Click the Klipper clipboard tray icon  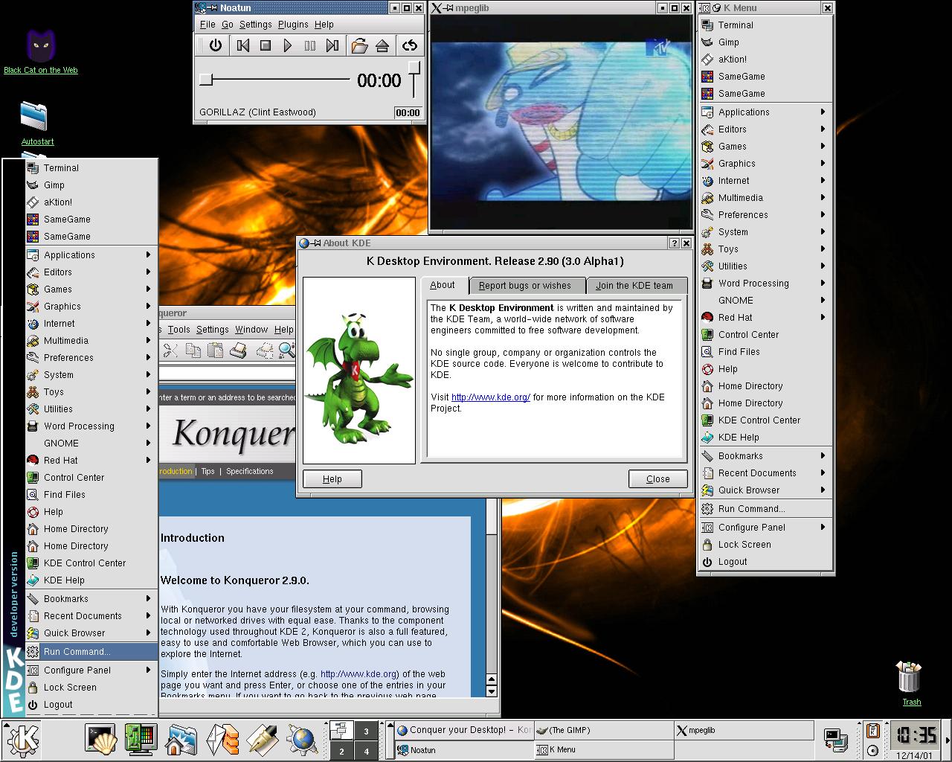tap(873, 731)
